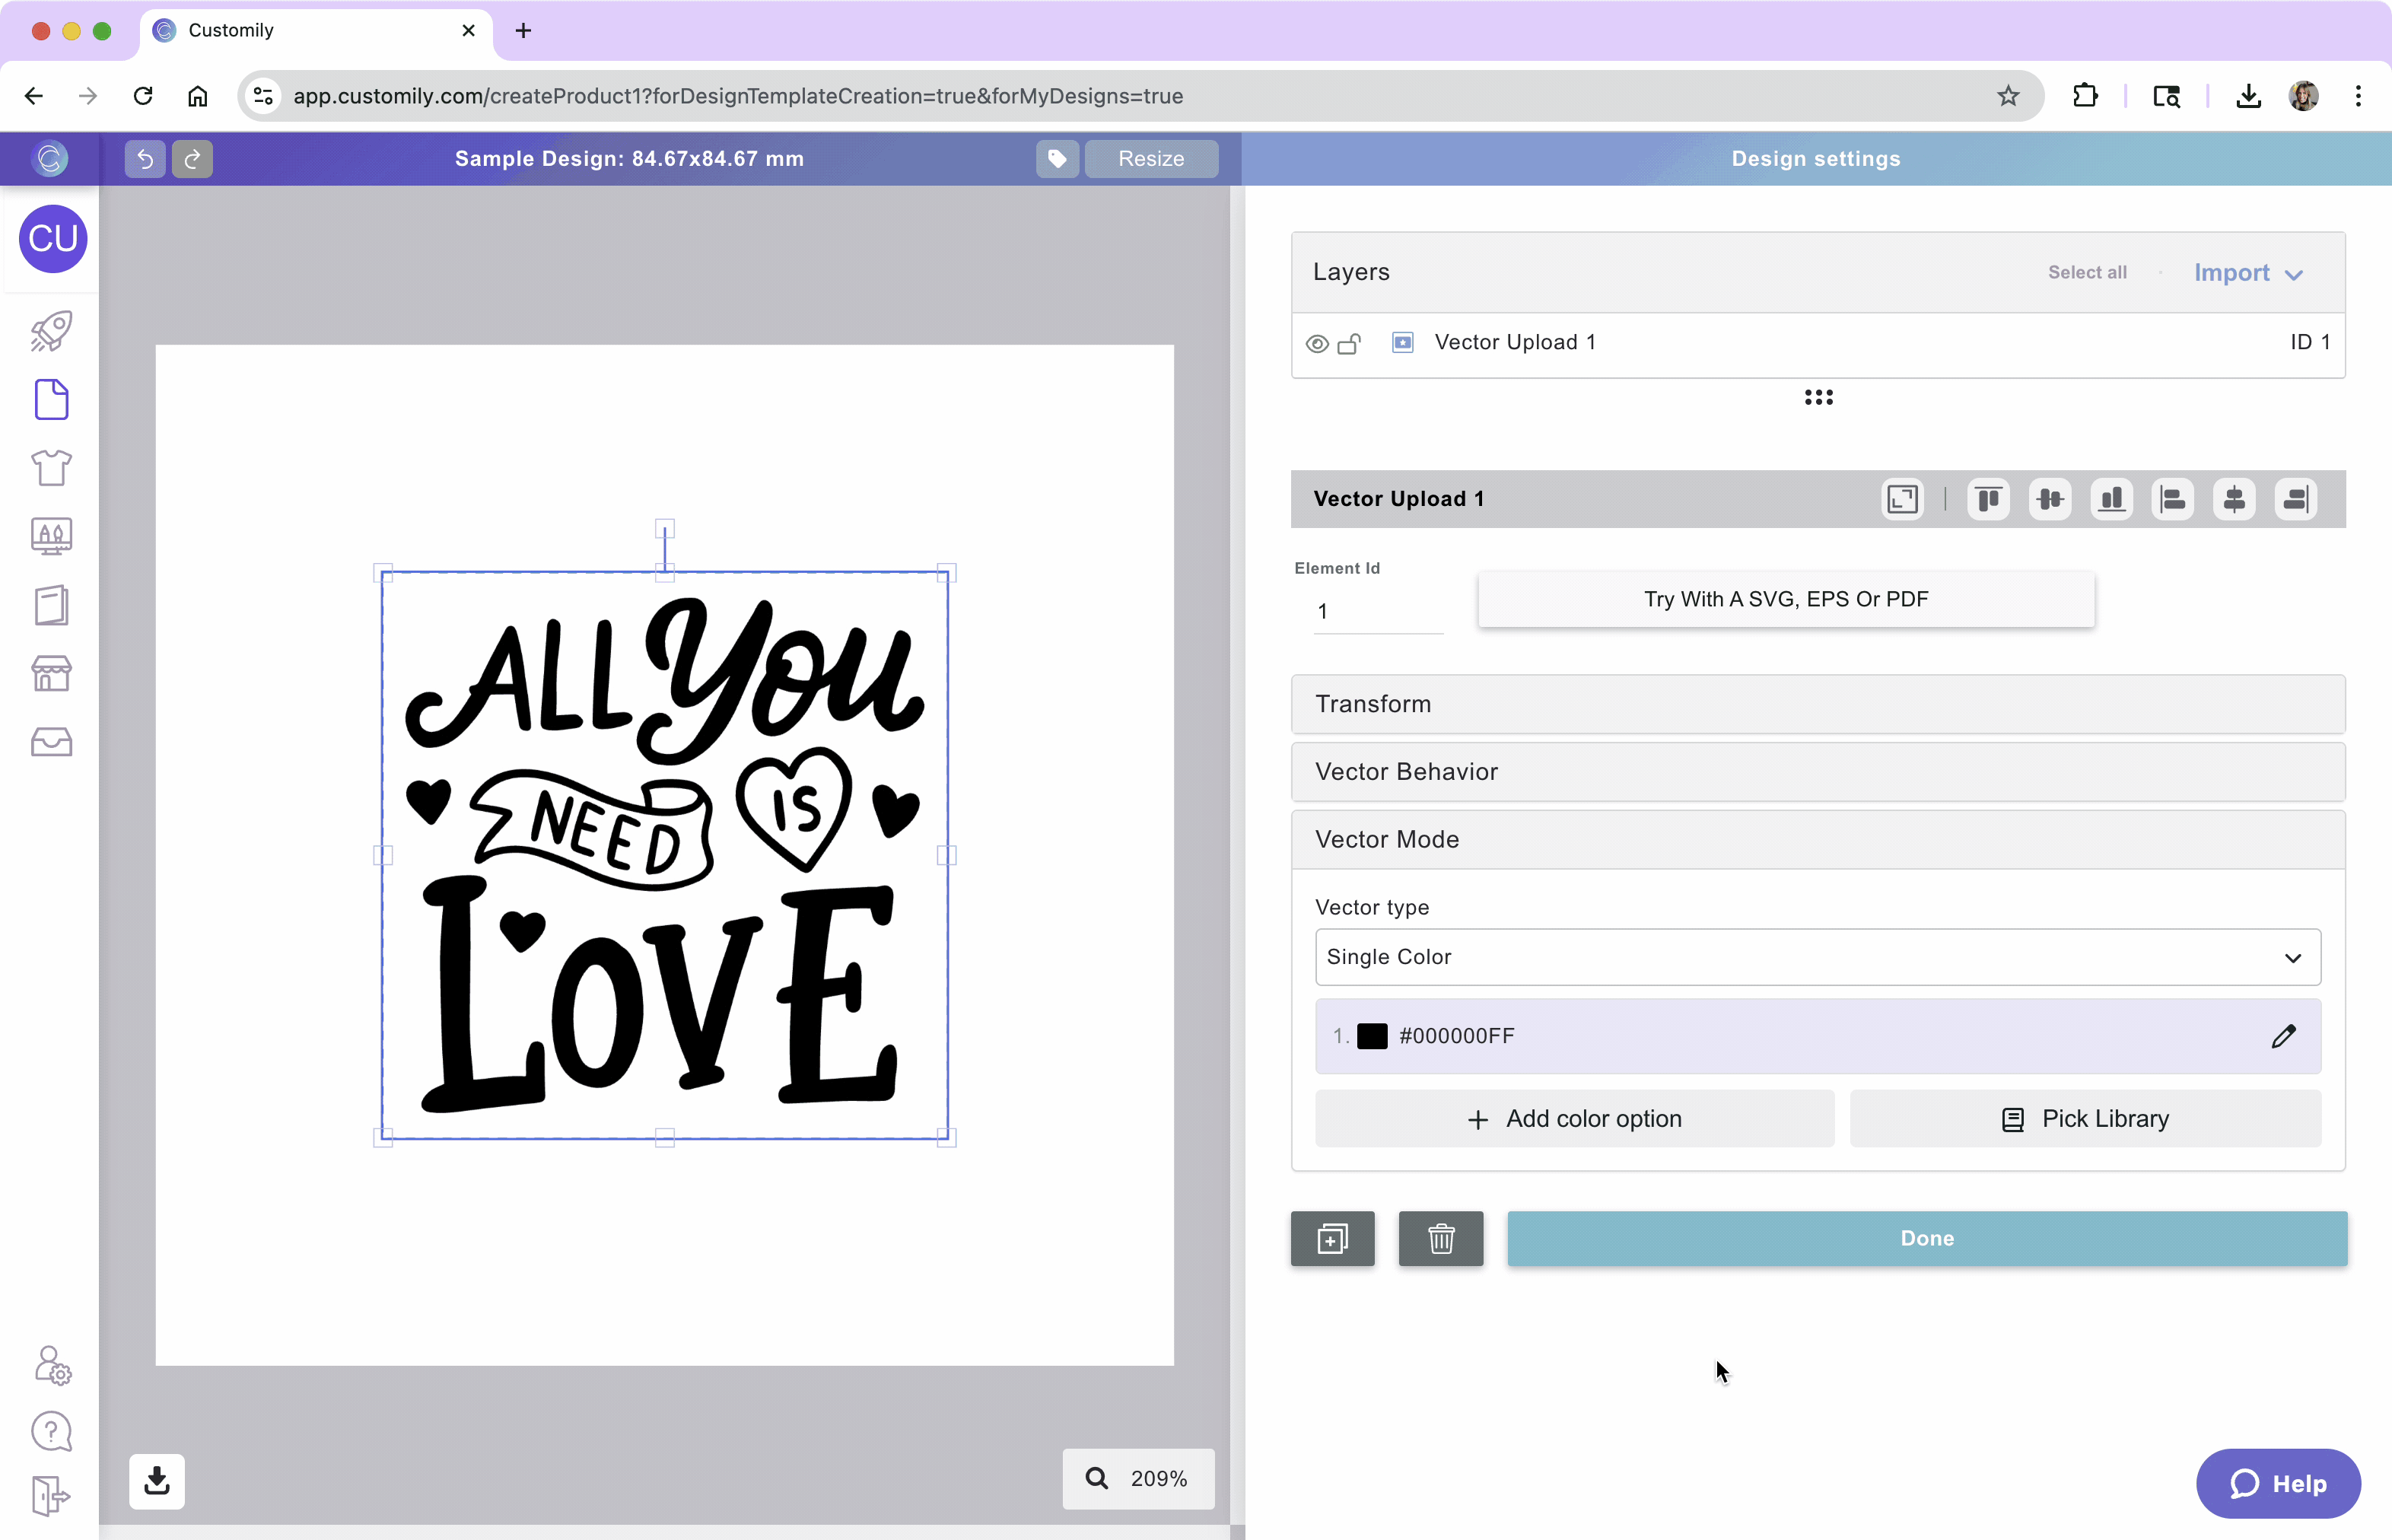Viewport: 2392px width, 1540px height.
Task: Expand the Vector Behavior section
Action: [1817, 772]
